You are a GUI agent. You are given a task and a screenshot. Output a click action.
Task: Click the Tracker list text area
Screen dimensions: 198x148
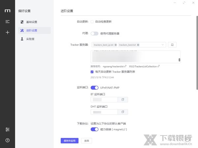pyautogui.click(x=135, y=57)
